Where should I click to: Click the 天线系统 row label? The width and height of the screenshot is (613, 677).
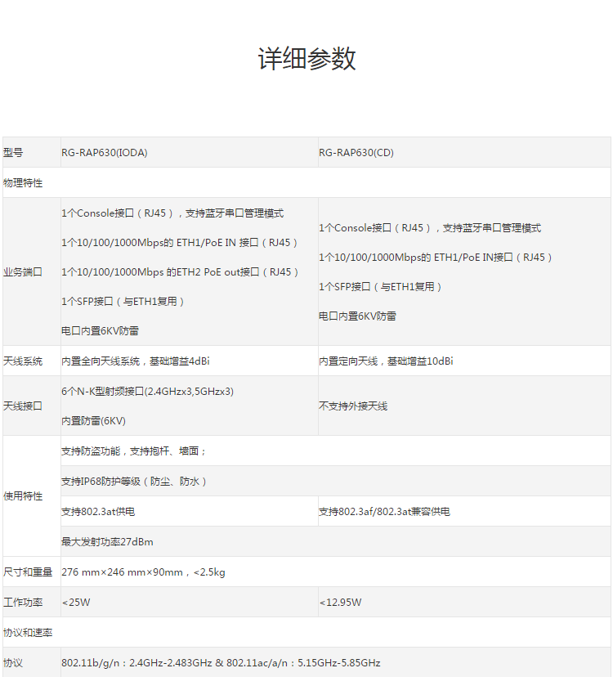pyautogui.click(x=22, y=361)
